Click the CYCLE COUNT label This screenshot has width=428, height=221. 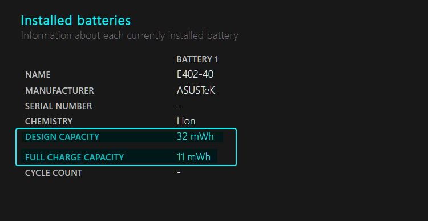(x=54, y=173)
